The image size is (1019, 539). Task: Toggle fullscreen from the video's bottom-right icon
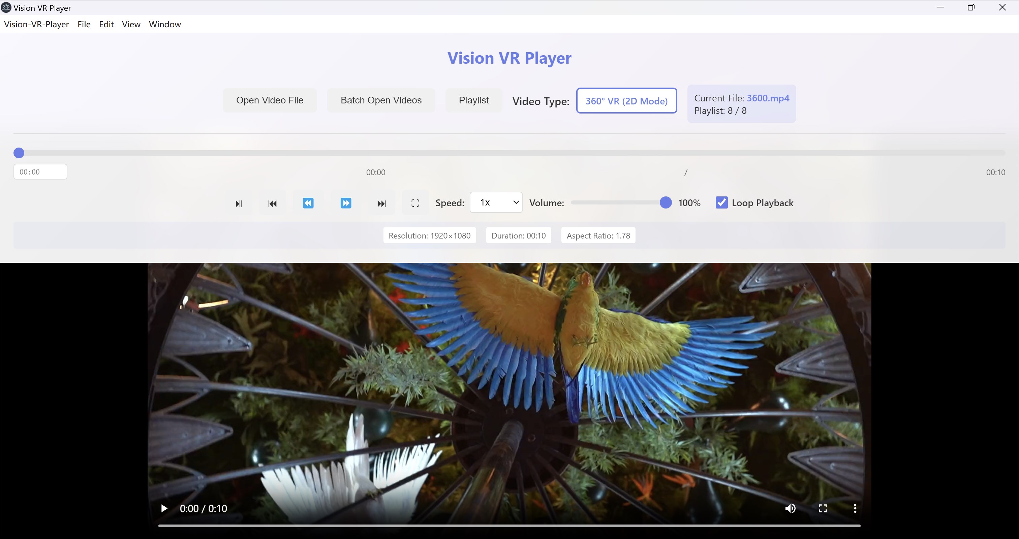pos(823,509)
